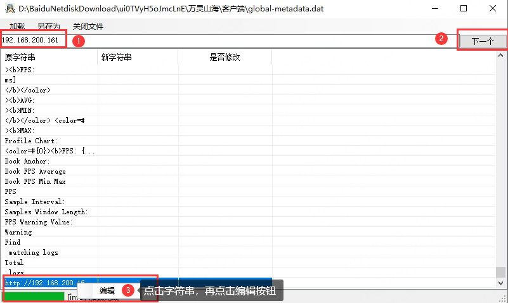Screen dimensions: 508x303
Task: Click the scrollbar down arrow
Action: pyautogui.click(x=501, y=283)
